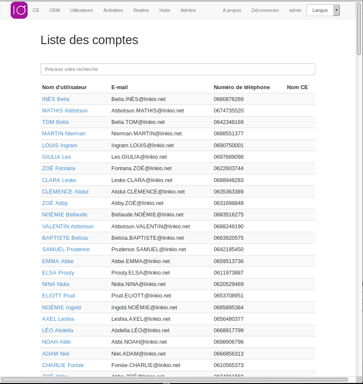The width and height of the screenshot is (363, 384).
Task: Click the vertical scrollbar thumb
Action: [359, 30]
